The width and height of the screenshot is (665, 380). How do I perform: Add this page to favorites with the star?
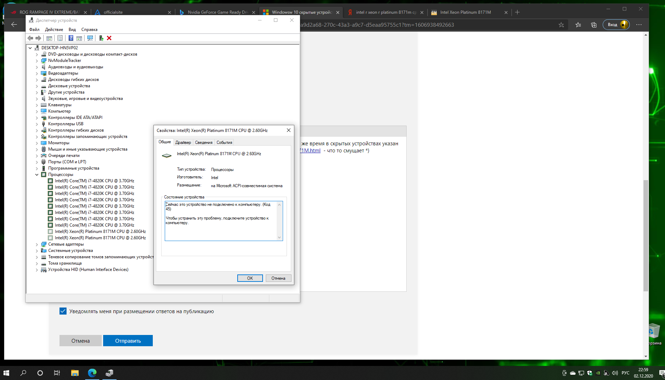click(x=561, y=25)
